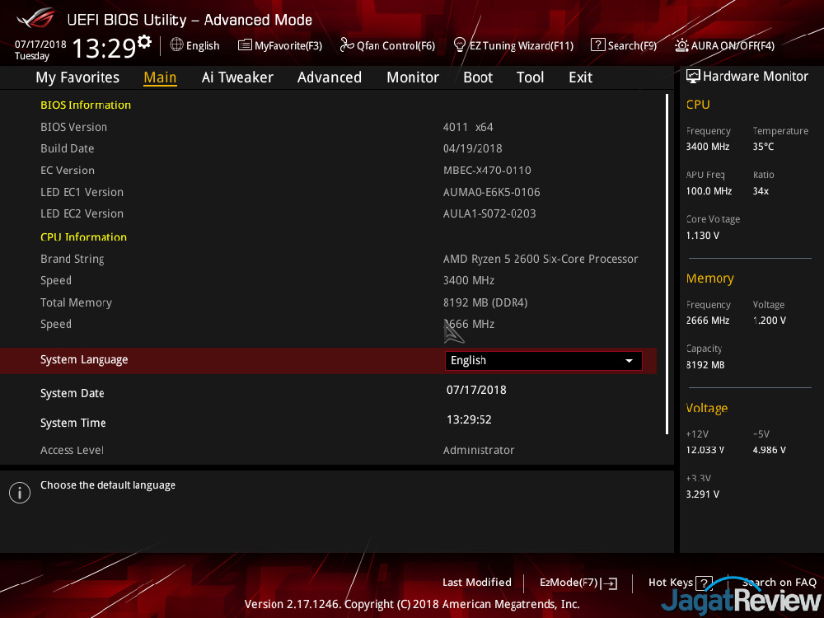Open the My Favorites tab
The height and width of the screenshot is (618, 824).
tap(77, 77)
